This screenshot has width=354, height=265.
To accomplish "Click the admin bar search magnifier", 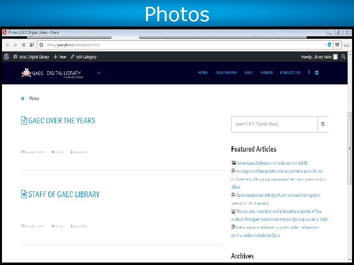I will [343, 57].
